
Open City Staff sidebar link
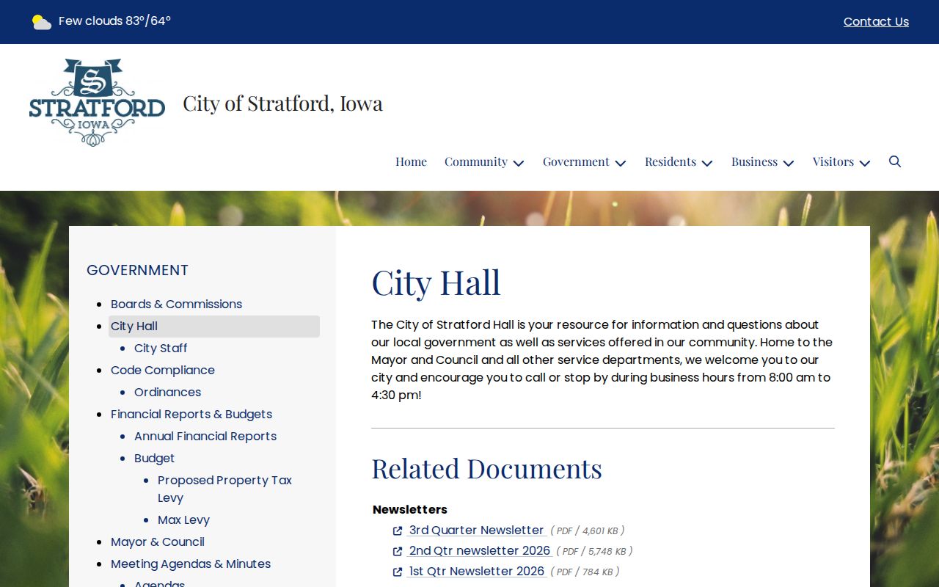pyautogui.click(x=161, y=348)
